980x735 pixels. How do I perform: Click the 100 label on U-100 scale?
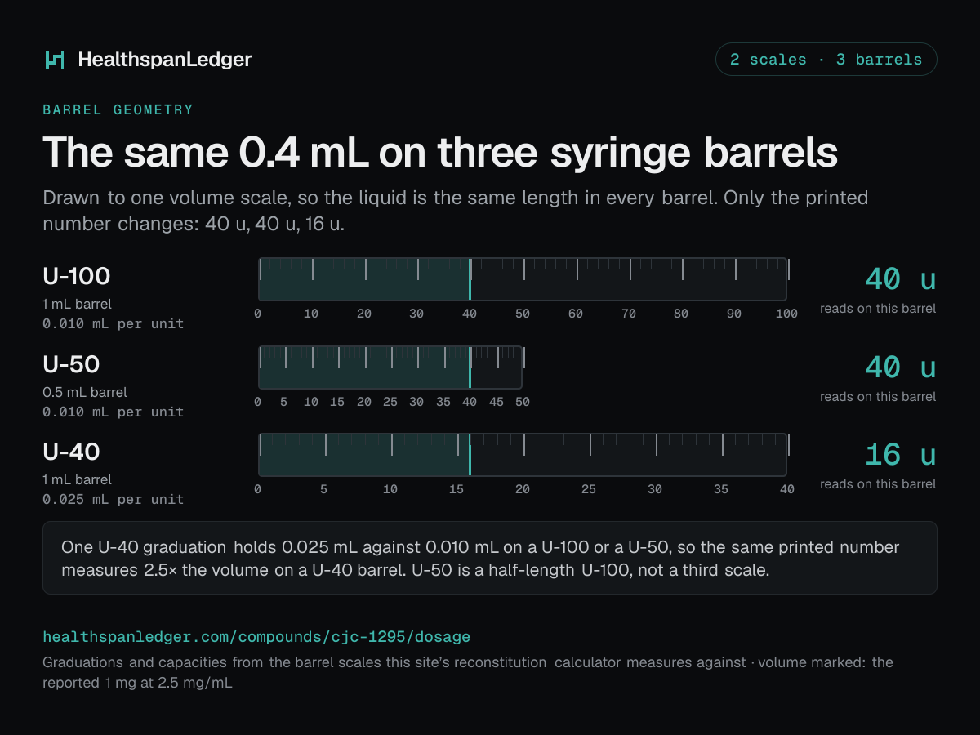pyautogui.click(x=786, y=314)
